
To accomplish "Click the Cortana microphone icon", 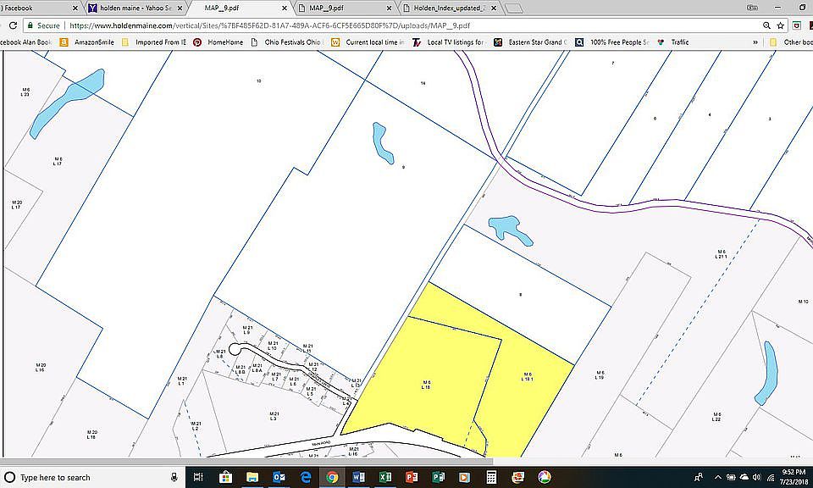I will (174, 477).
